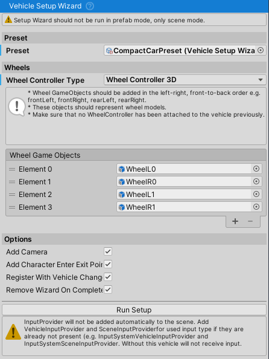
Task: Toggle the Add Camera checkbox
Action: pos(108,251)
